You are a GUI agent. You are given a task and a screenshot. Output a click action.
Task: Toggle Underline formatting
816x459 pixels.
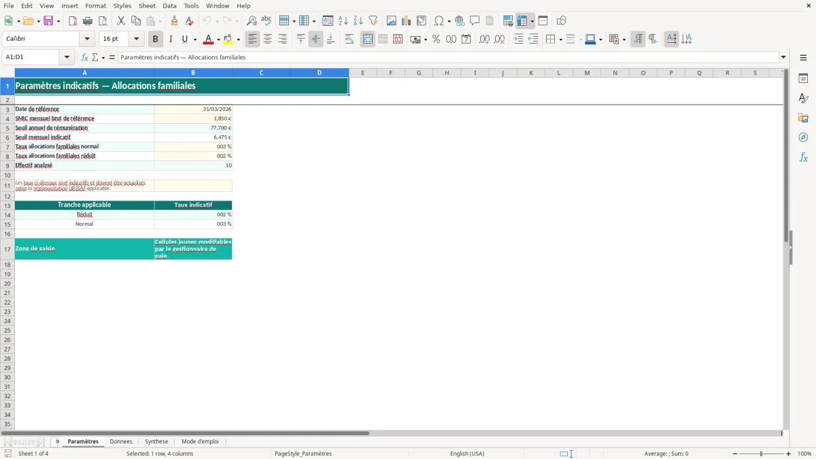click(x=184, y=39)
